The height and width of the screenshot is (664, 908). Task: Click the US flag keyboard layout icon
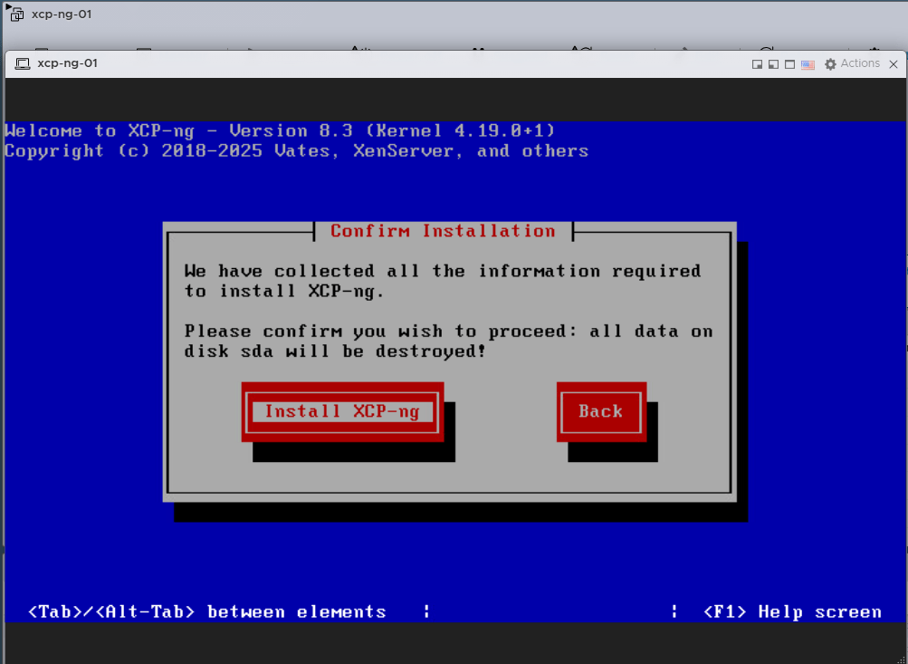(x=808, y=64)
